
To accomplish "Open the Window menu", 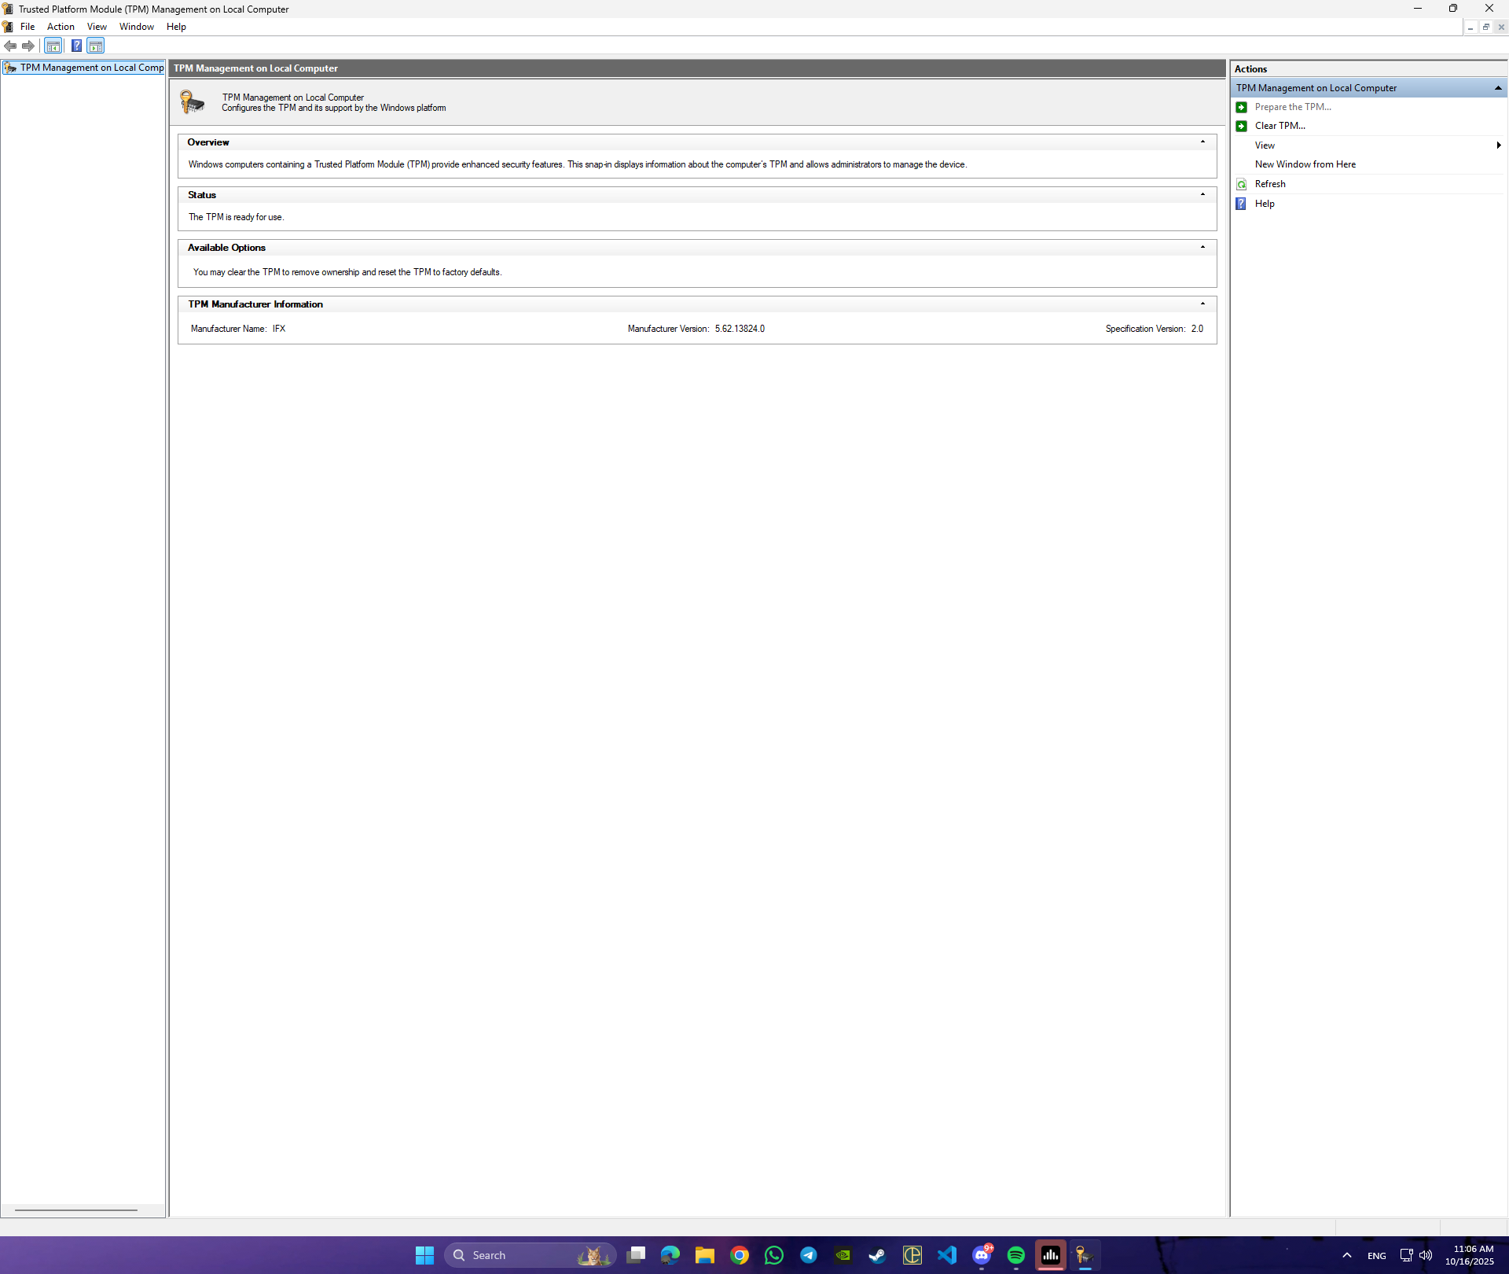I will point(136,27).
